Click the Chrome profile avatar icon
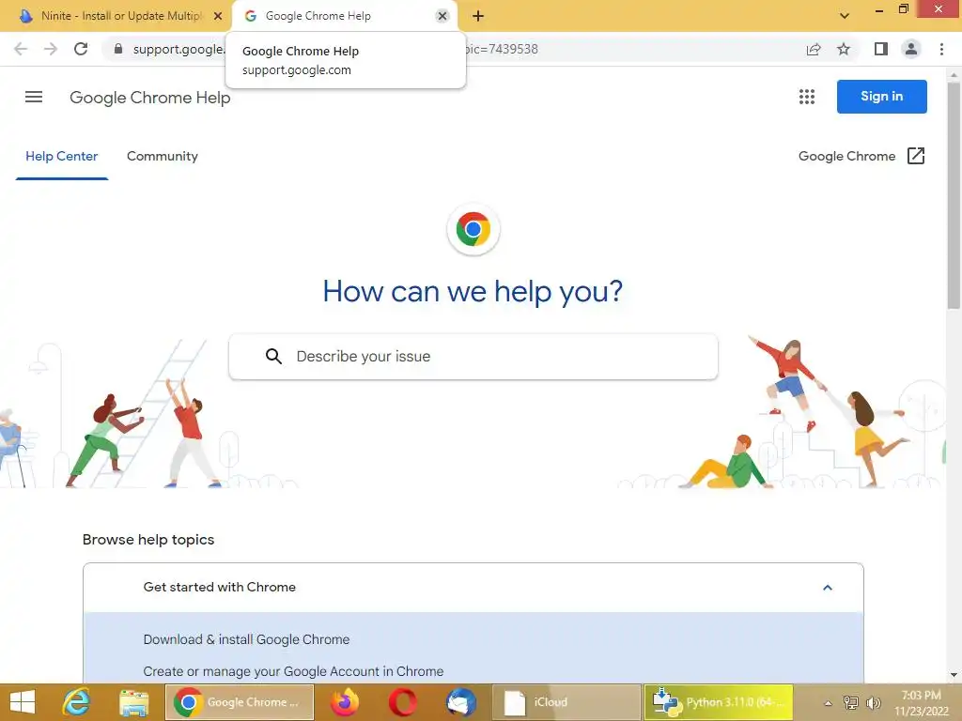 click(911, 49)
